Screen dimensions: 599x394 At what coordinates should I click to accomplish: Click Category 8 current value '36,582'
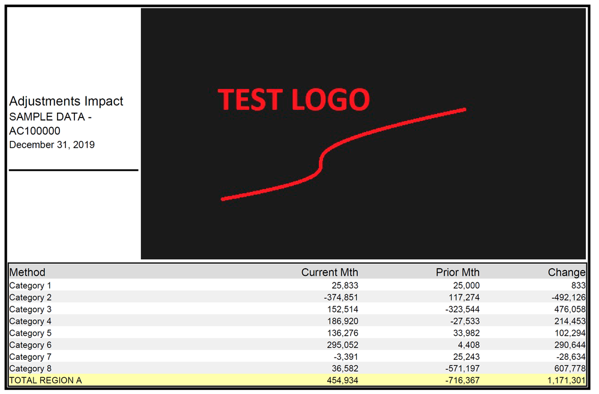(x=345, y=368)
